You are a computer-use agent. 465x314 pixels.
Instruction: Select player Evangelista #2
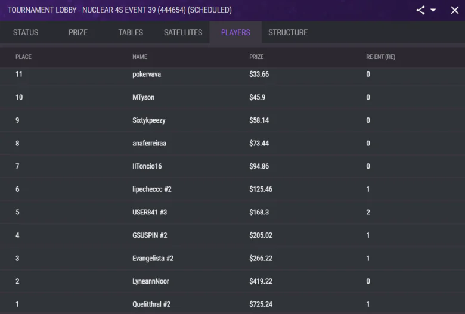[x=153, y=258]
